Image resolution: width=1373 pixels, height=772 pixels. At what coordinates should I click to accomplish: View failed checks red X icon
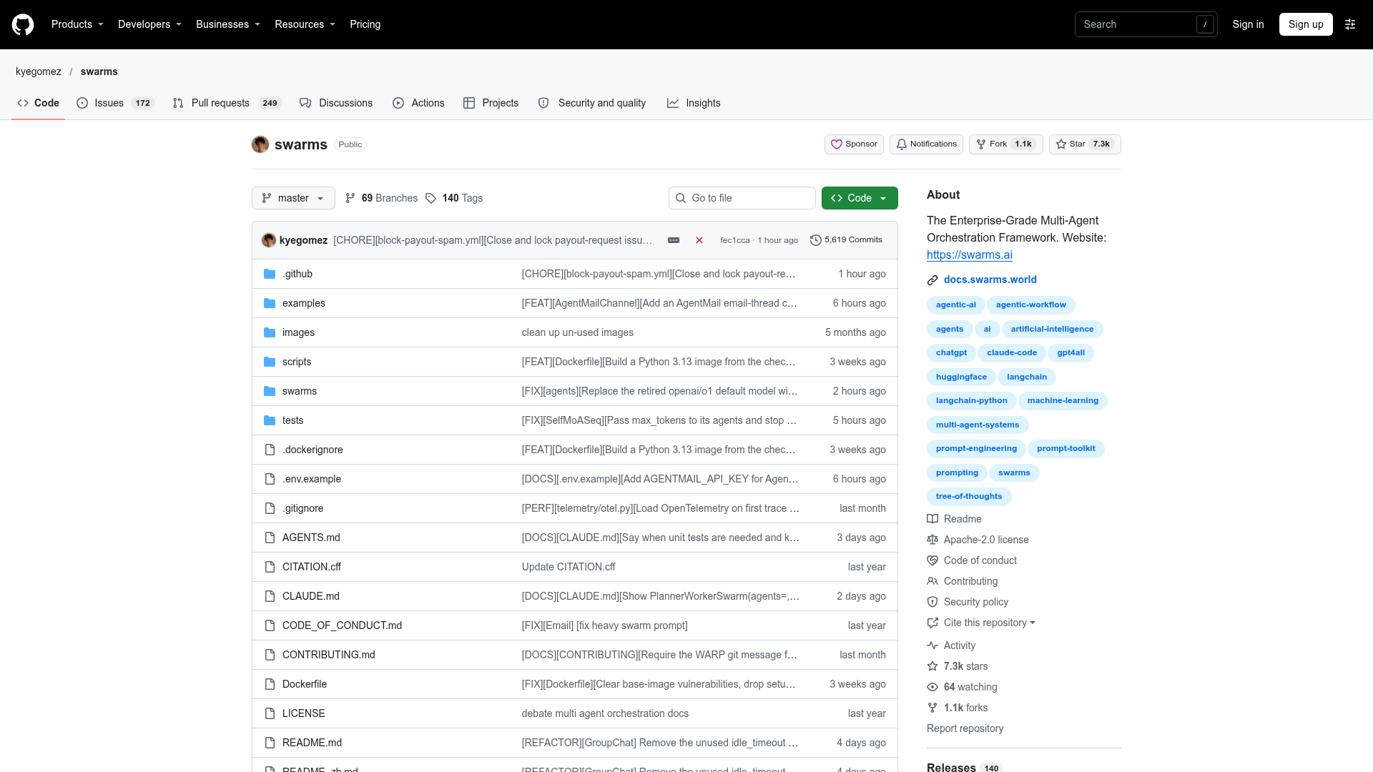pos(699,240)
